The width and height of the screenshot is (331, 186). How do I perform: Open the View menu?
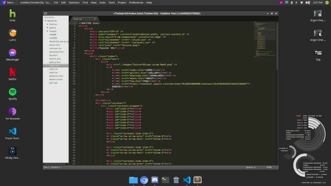(93, 2)
